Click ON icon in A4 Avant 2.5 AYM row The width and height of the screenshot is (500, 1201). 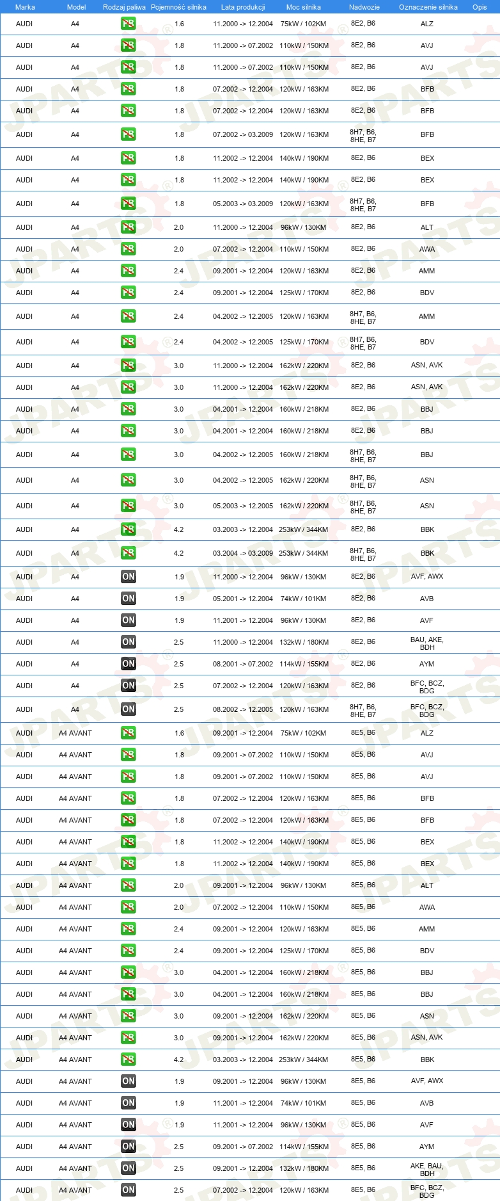click(x=128, y=1147)
